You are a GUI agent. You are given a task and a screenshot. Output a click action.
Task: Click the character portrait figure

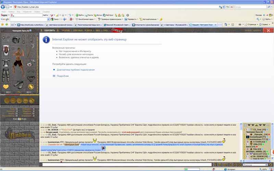(18, 62)
